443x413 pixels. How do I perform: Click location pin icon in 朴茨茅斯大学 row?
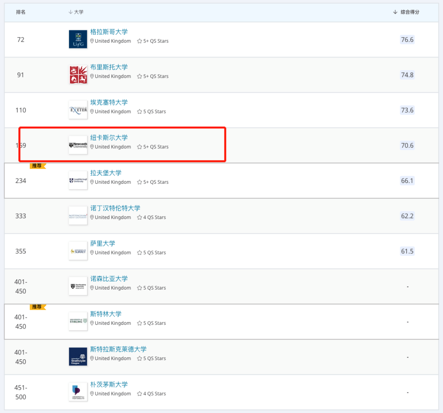(x=92, y=393)
